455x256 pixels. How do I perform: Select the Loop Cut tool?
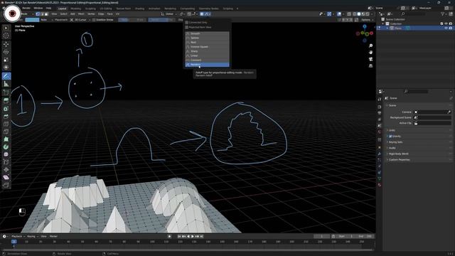6,124
